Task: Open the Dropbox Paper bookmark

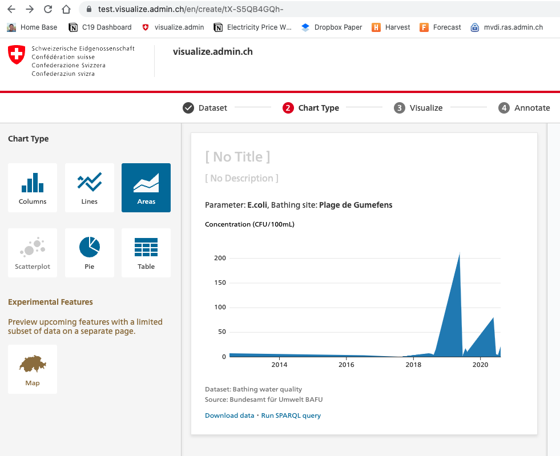Action: pyautogui.click(x=332, y=27)
